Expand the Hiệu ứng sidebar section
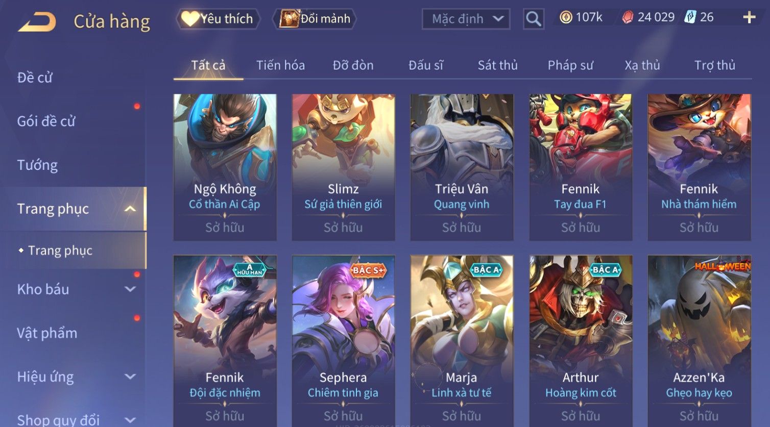The width and height of the screenshot is (770, 427). [130, 376]
